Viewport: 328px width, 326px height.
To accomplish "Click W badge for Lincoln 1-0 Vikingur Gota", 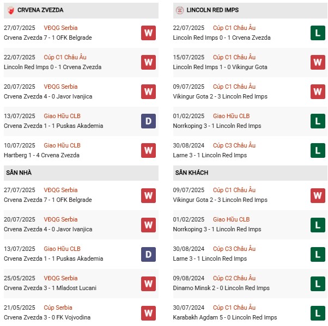I will 318,62.
